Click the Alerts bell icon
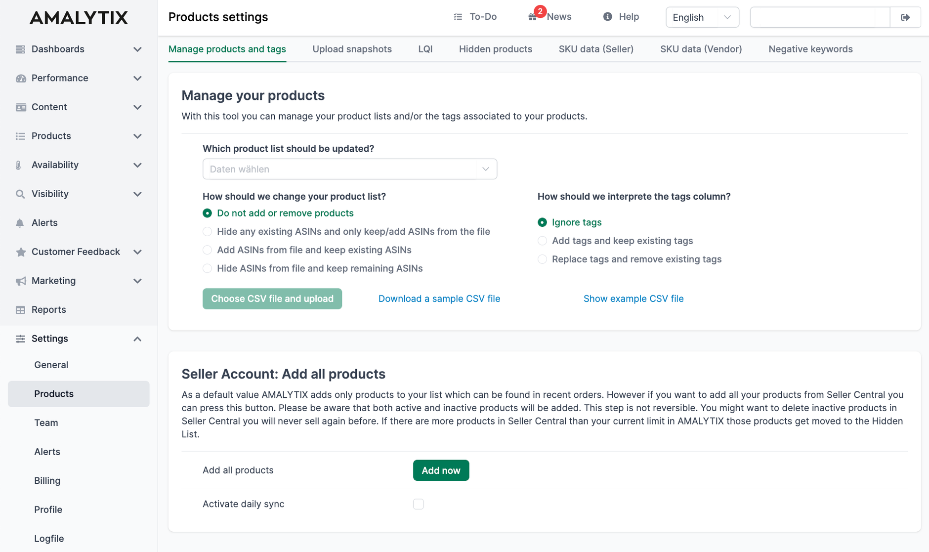The height and width of the screenshot is (552, 929). pos(20,223)
